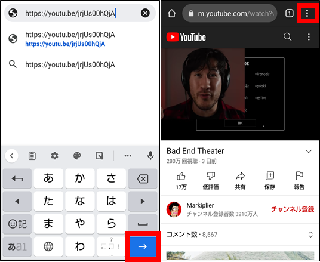Open emoji and symbols key

17,224
